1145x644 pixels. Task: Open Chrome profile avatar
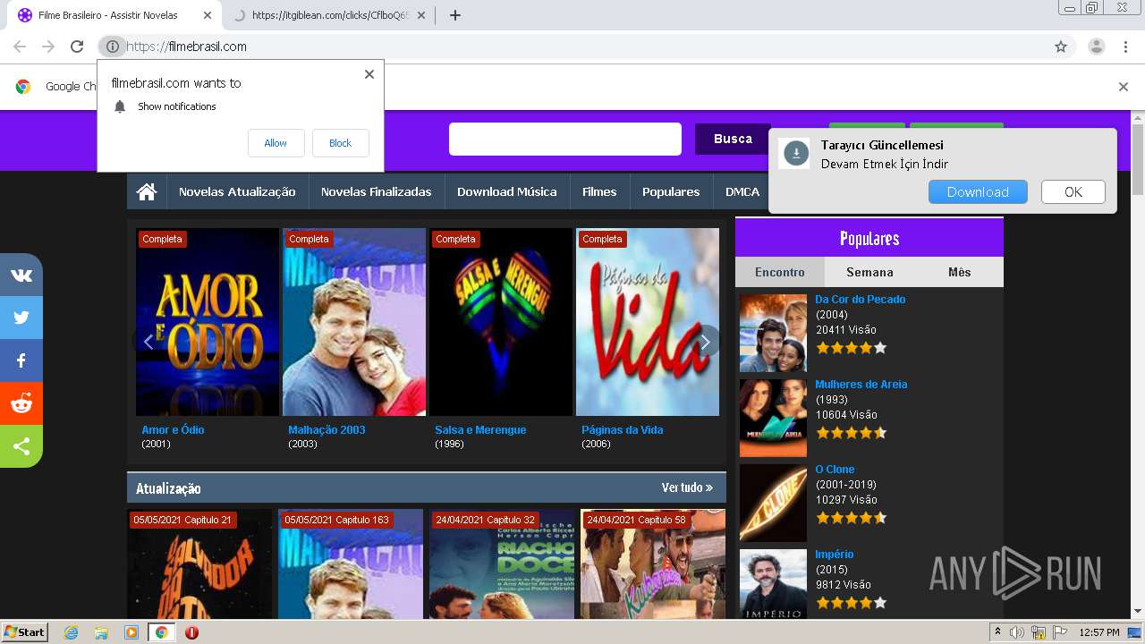click(x=1096, y=47)
